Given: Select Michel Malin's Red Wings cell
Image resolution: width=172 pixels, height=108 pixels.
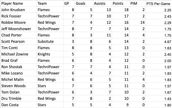Looking at the screenshot, I should (x=50, y=80).
